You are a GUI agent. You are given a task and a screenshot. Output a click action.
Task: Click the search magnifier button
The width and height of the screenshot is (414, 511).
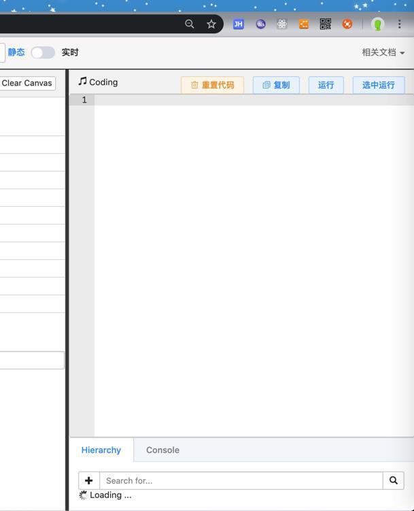pos(394,480)
